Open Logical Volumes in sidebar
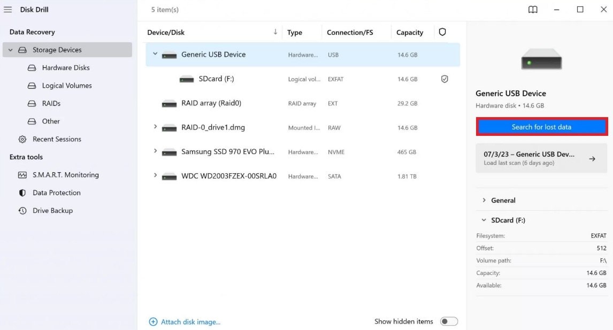Viewport: 613px width, 330px height. click(x=67, y=86)
